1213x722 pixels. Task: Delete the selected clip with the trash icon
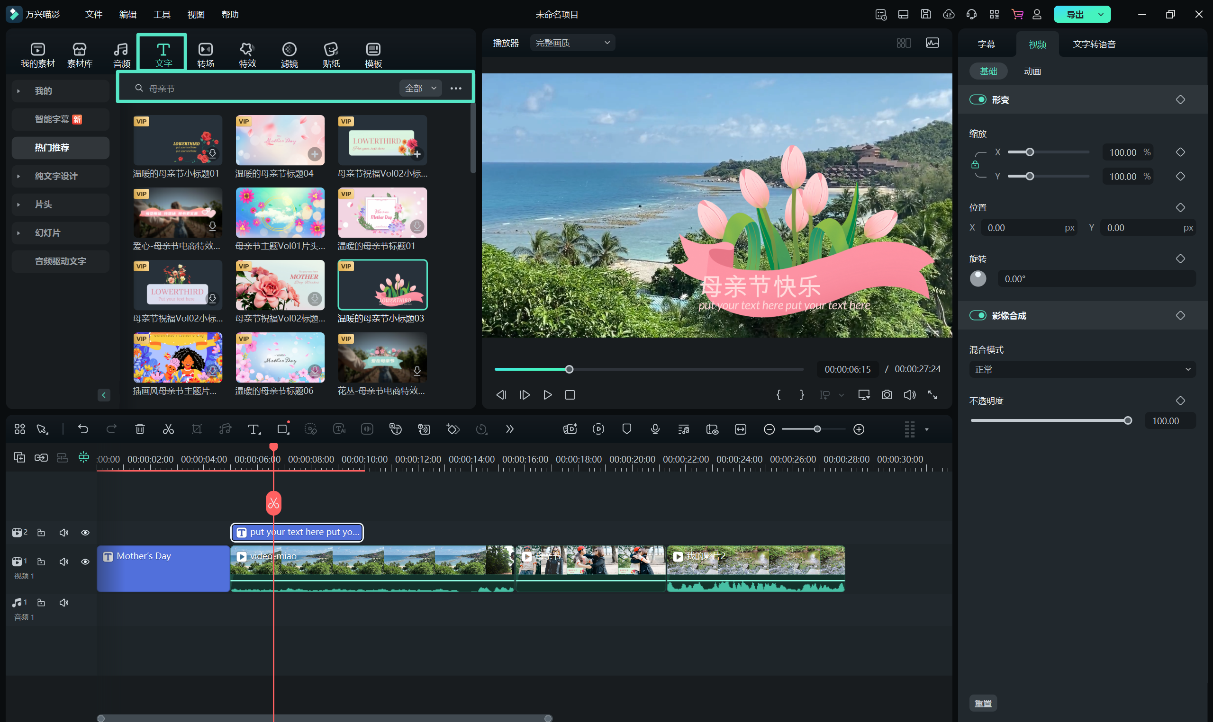coord(140,429)
